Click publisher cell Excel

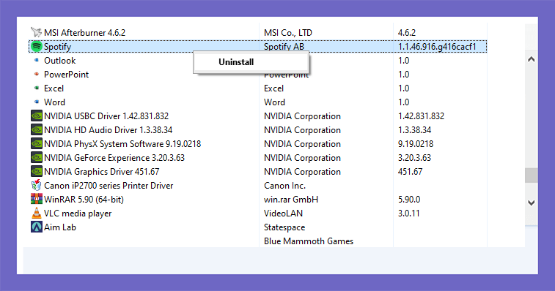pyautogui.click(x=273, y=88)
